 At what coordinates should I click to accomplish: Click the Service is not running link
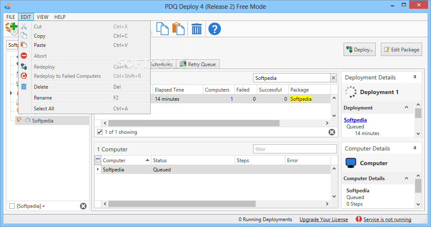[387, 219]
